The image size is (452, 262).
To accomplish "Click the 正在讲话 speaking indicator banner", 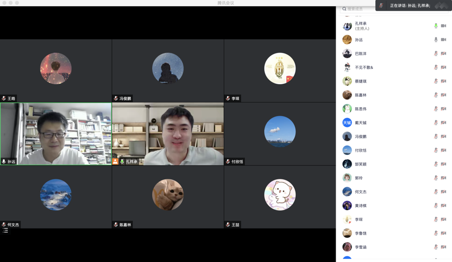I will (x=410, y=5).
